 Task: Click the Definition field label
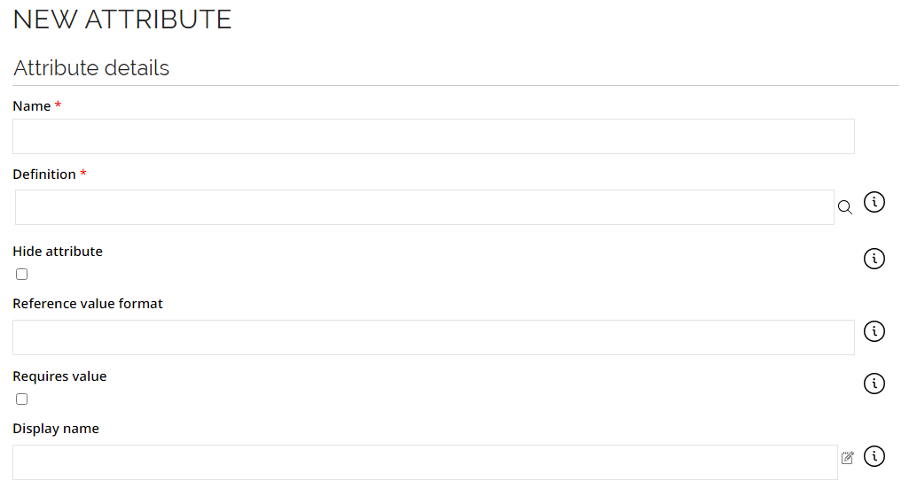tap(44, 174)
